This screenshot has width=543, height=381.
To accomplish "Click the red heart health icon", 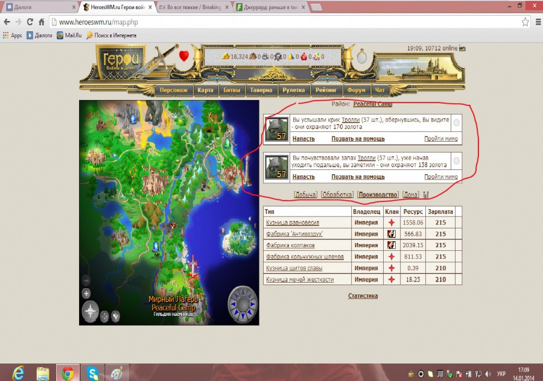I will (184, 55).
